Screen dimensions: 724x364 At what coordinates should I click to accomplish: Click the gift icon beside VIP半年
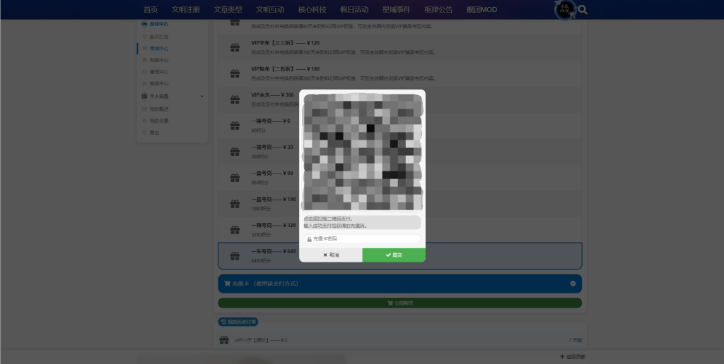(235, 47)
